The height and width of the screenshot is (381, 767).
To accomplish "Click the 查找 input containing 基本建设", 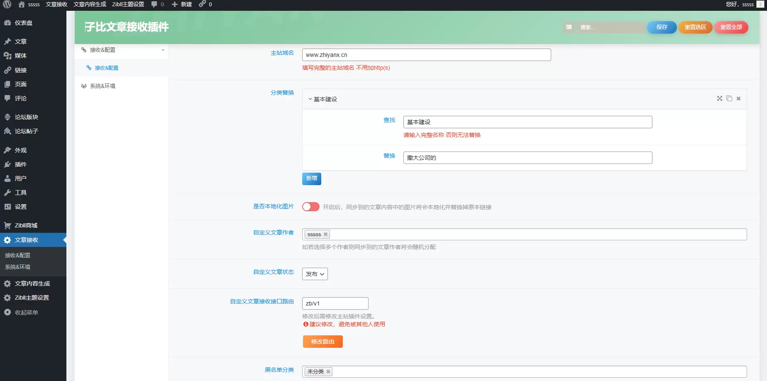I will [528, 122].
